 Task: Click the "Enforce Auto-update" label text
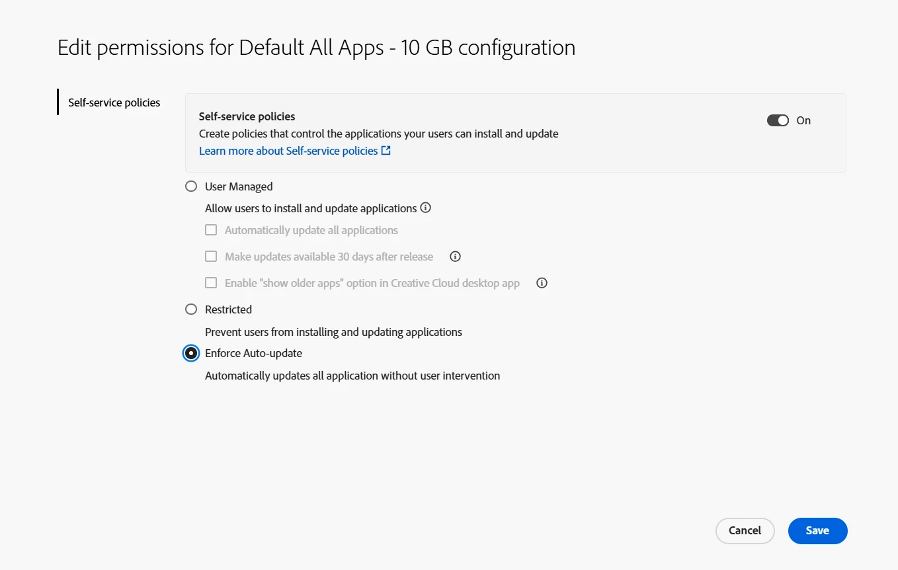point(253,353)
